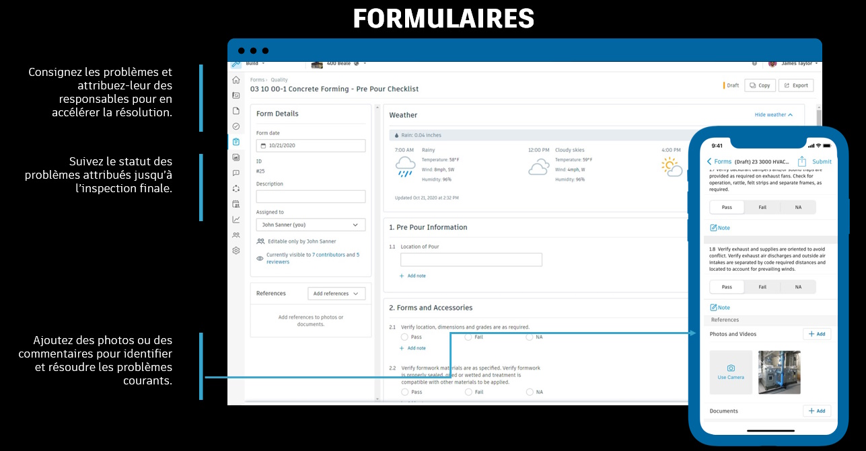Tap NA for item 1.8 on phone
866x451 pixels.
pos(798,287)
